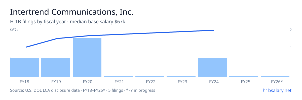Click the $67k salary axis label
This screenshot has width=302, height=100.
[x=14, y=30]
